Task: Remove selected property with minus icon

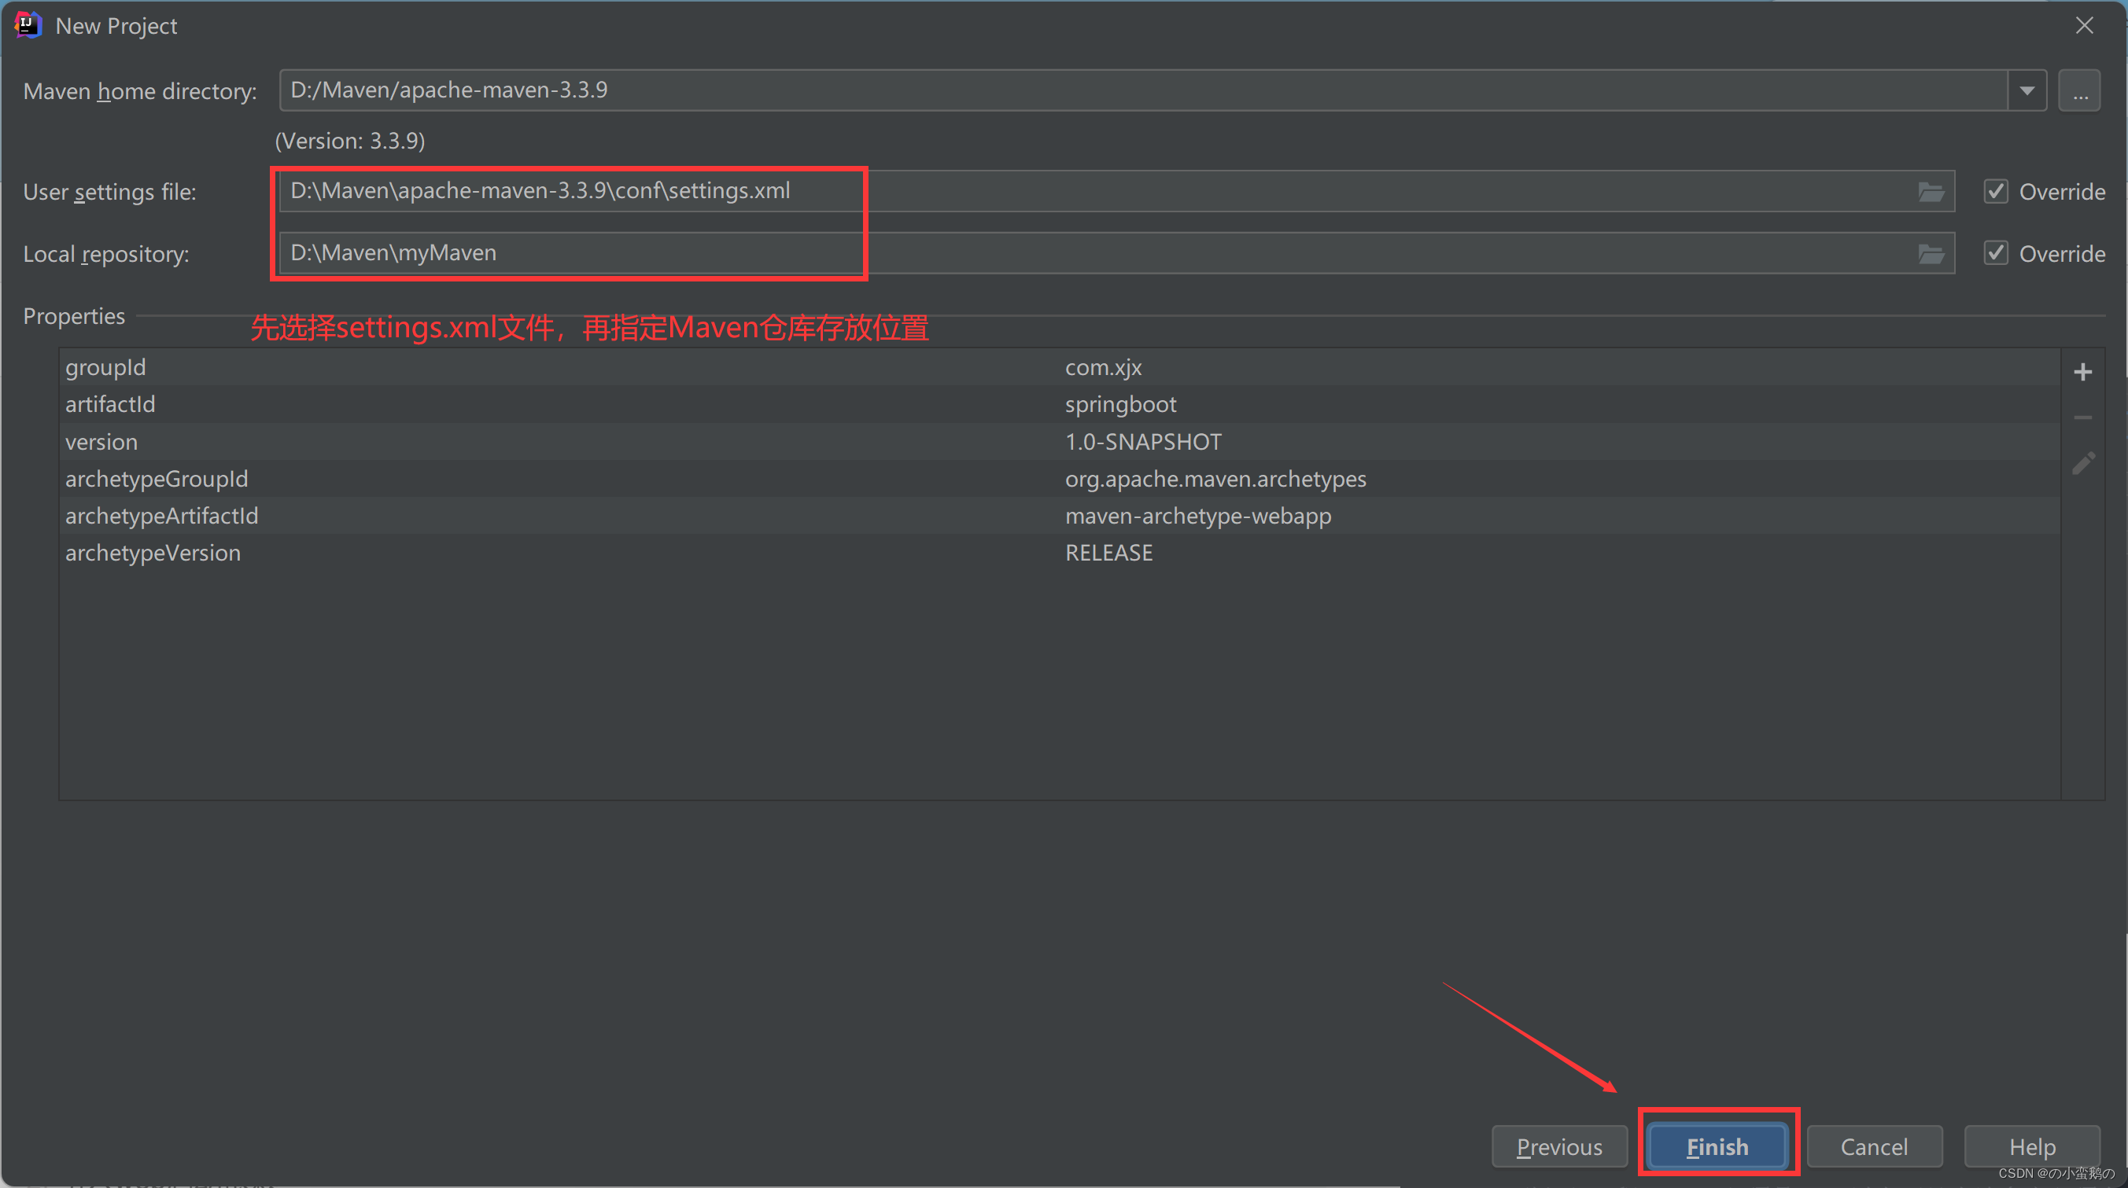Action: coord(2082,417)
